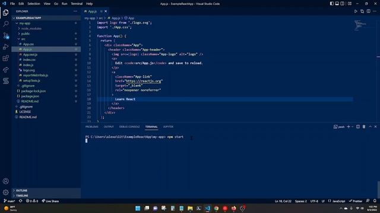Show hidden system tray icons chevron
Viewport: 380px width, 213px height.
click(341, 208)
